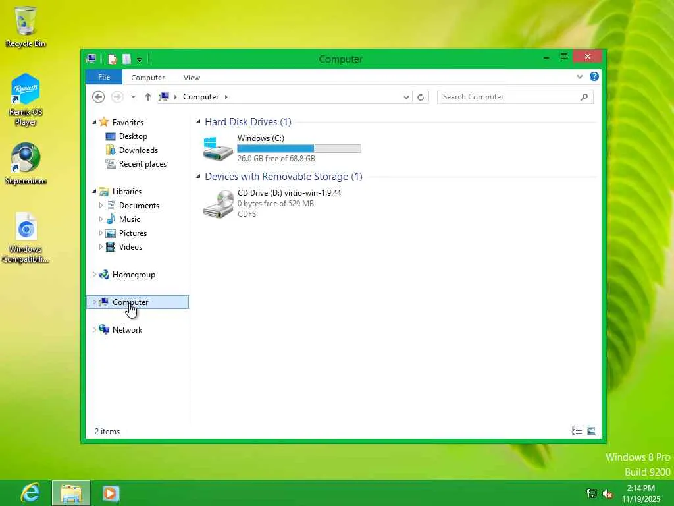This screenshot has width=674, height=506.
Task: Collapse the Hard Disk Drives group
Action: (x=198, y=122)
